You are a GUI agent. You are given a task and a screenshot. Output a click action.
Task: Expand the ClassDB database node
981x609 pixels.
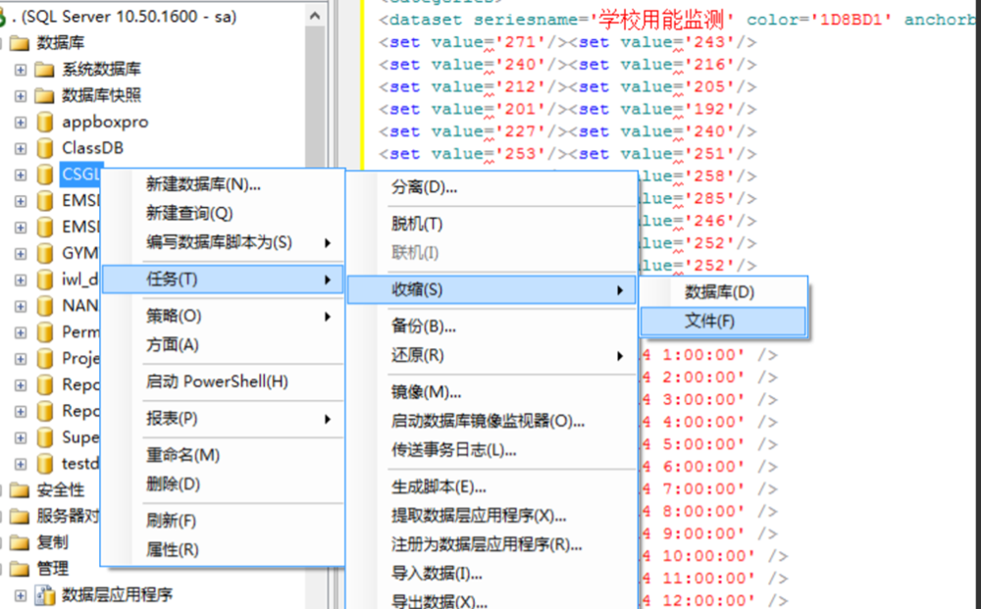pyautogui.click(x=20, y=146)
